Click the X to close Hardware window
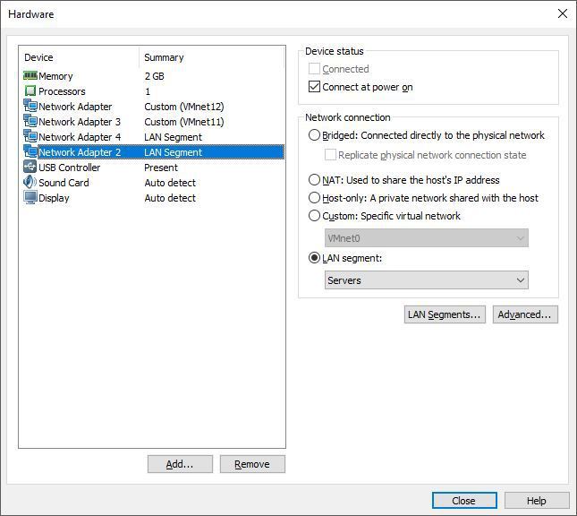The height and width of the screenshot is (516, 577). pyautogui.click(x=563, y=14)
